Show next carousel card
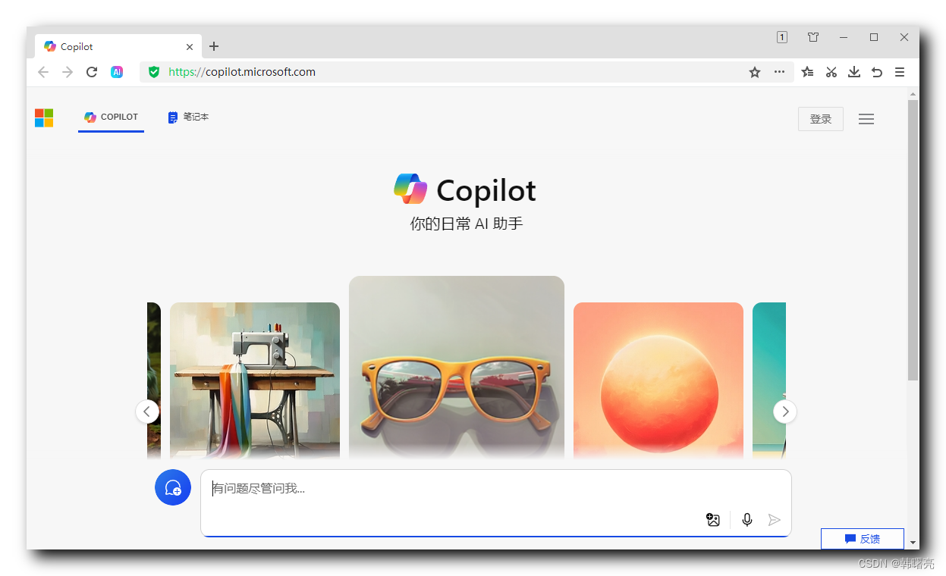This screenshot has height=576, width=946. point(785,412)
